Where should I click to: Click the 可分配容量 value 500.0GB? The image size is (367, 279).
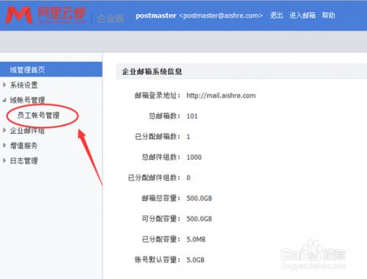click(x=199, y=219)
